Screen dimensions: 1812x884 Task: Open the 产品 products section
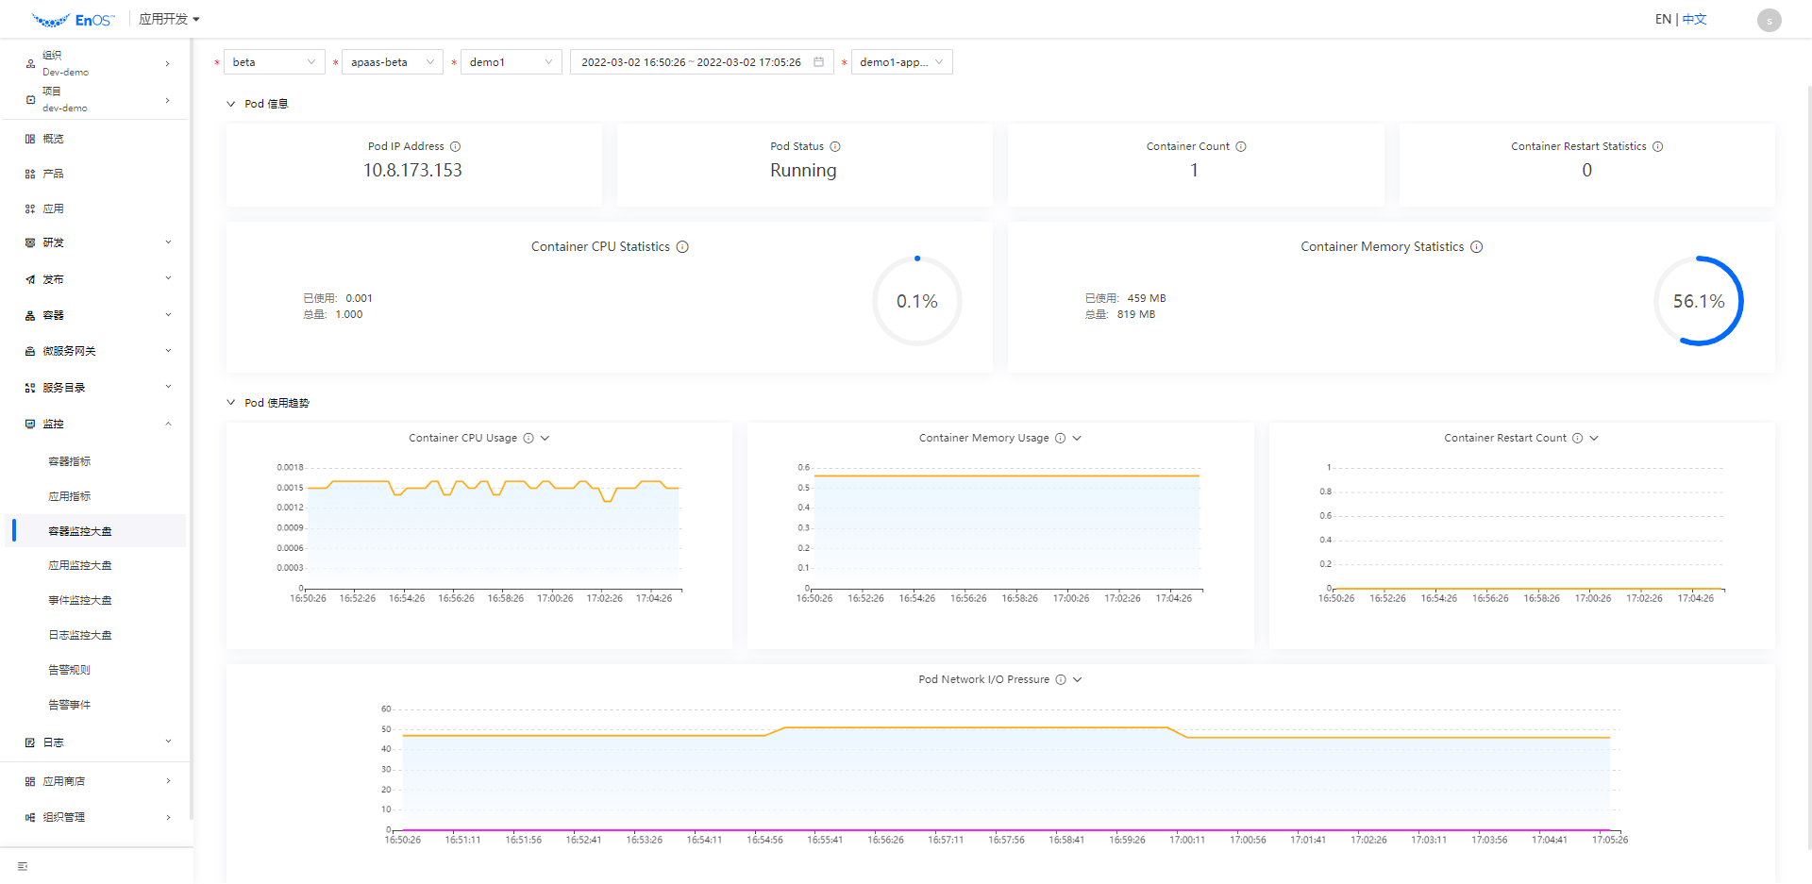point(29,174)
